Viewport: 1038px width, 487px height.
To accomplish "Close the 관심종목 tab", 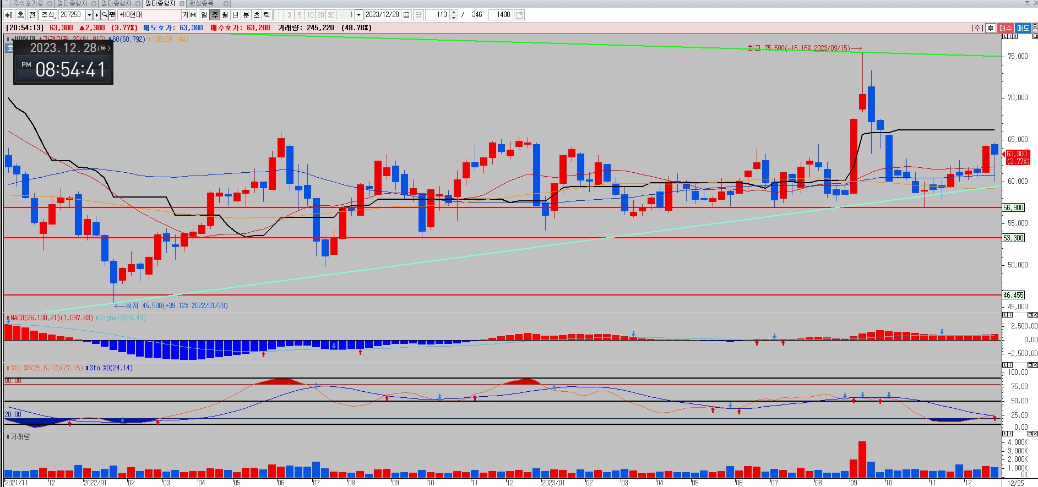I will tap(226, 4).
